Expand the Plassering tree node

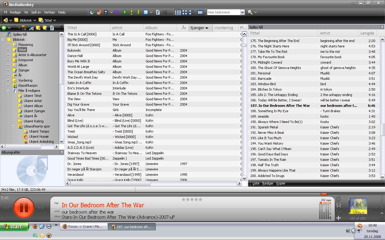[x=8, y=45]
